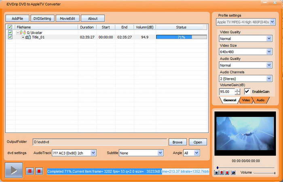Select the G:\Avatar row name
This screenshot has width=283, height=182.
click(x=34, y=33)
